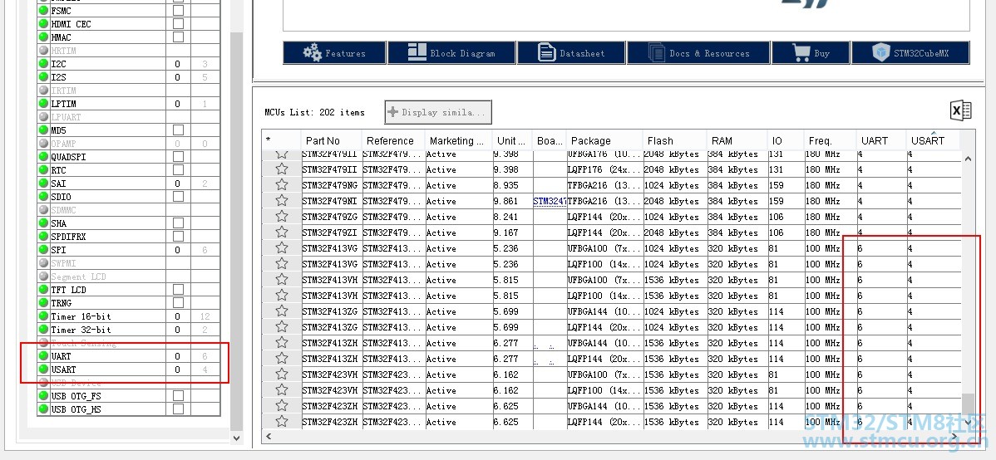Favorite the STM32F479ZG row star
The width and height of the screenshot is (996, 460).
click(282, 217)
